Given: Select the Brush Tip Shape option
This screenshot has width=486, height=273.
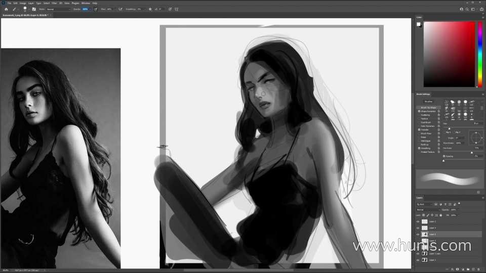Looking at the screenshot, I should (x=428, y=107).
